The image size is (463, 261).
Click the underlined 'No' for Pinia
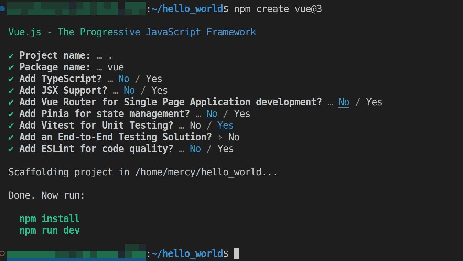212,114
